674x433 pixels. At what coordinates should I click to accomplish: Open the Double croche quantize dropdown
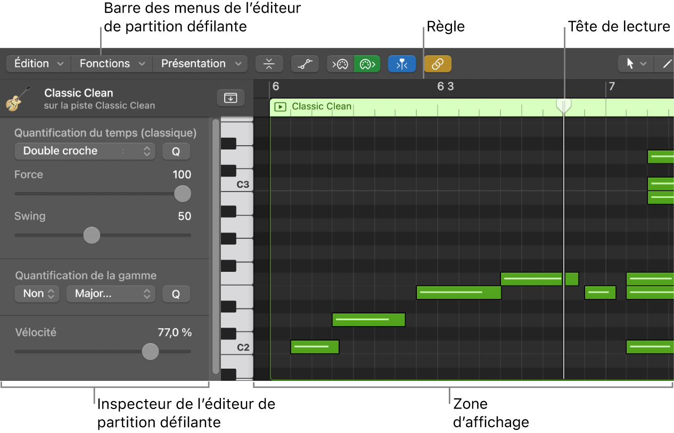85,151
